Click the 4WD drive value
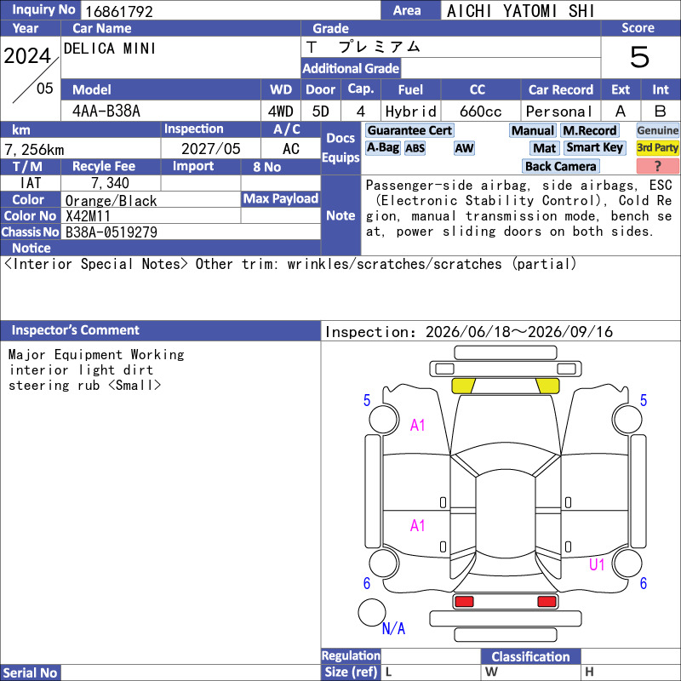Viewport: 681px width, 681px height. [x=280, y=112]
